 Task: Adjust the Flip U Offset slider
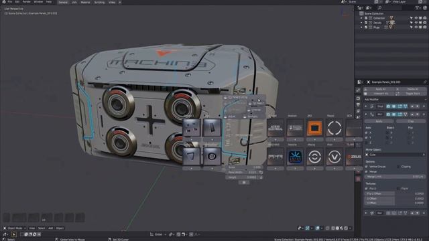click(x=395, y=193)
